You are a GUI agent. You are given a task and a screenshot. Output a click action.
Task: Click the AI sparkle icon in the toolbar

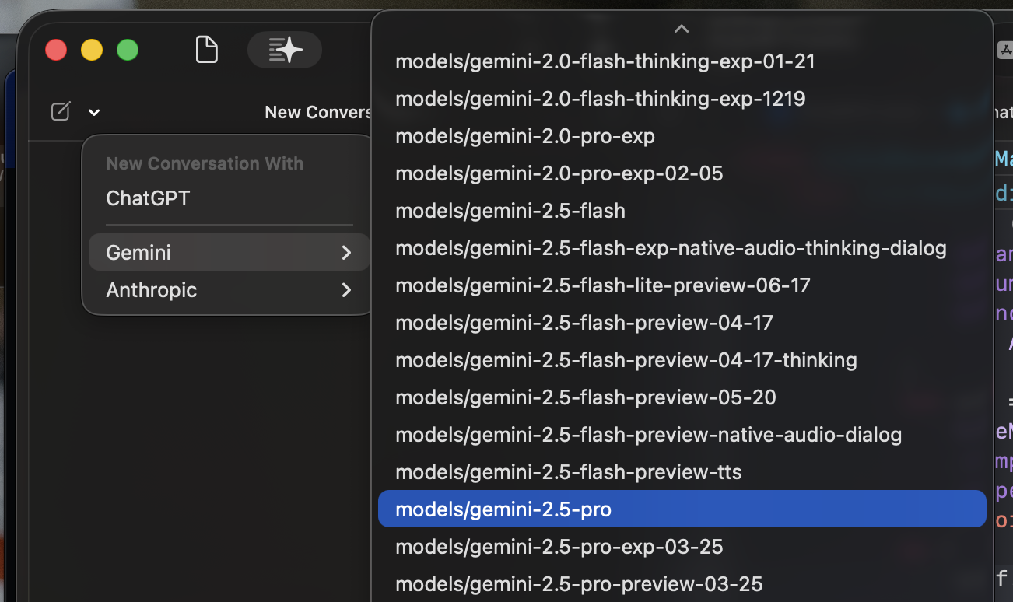pos(284,49)
